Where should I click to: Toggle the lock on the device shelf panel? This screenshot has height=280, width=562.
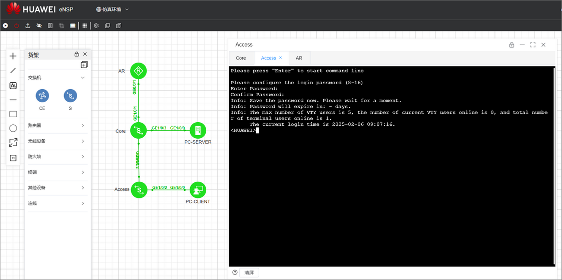[x=77, y=54]
